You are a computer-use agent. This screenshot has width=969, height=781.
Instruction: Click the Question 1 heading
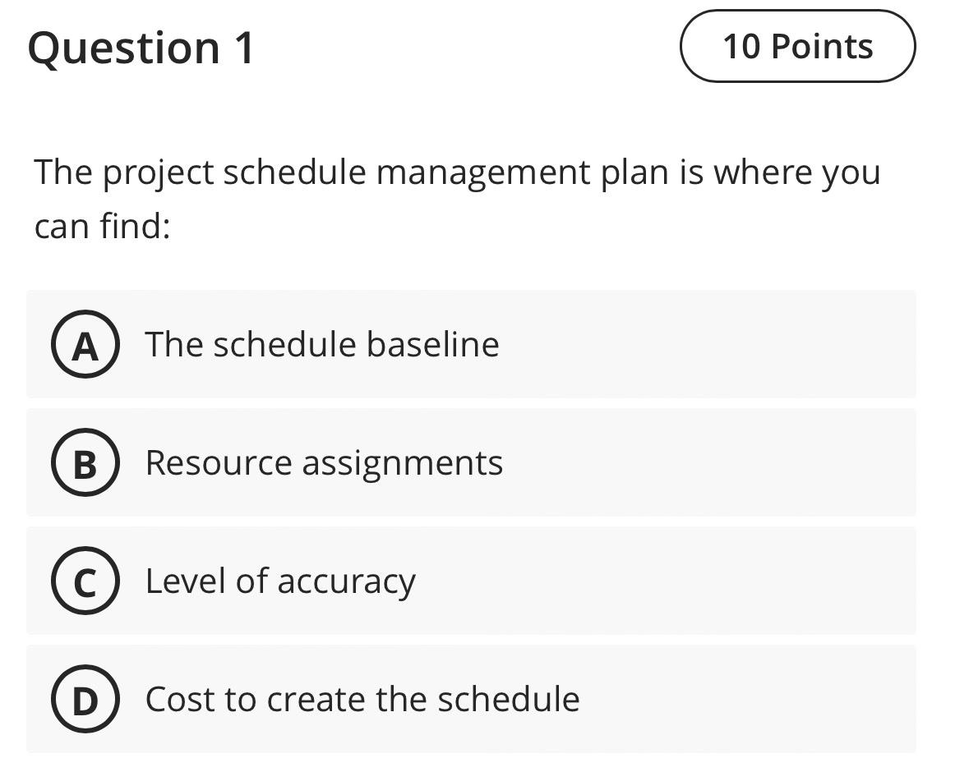click(x=141, y=48)
